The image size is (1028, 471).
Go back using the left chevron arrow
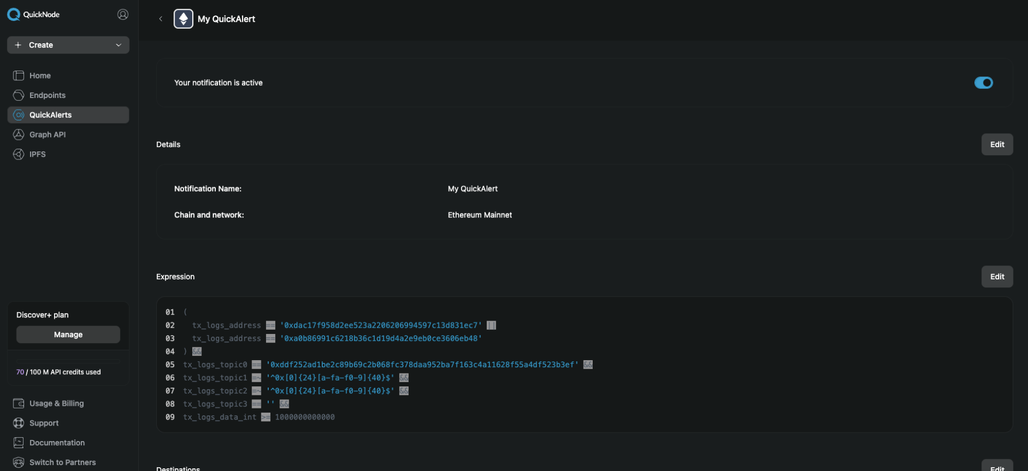[x=161, y=19]
